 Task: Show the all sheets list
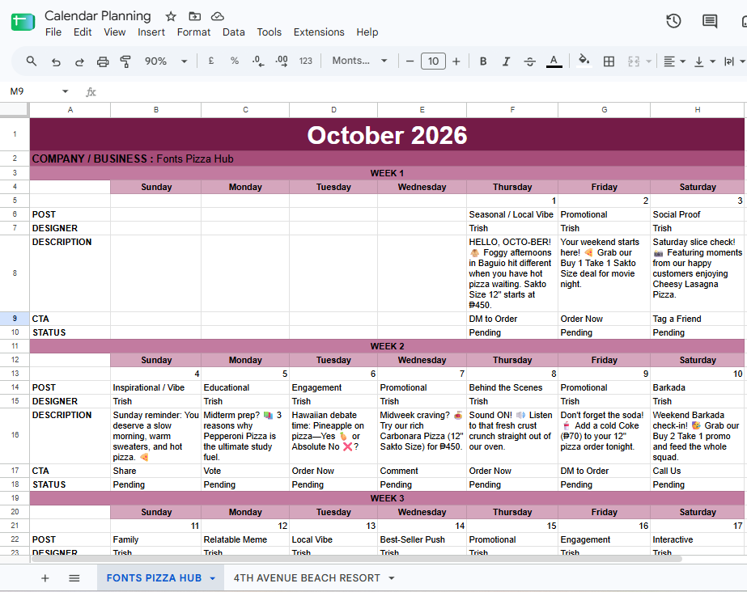pos(74,578)
